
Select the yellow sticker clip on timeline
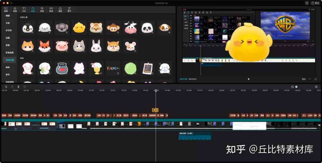[x=155, y=110]
